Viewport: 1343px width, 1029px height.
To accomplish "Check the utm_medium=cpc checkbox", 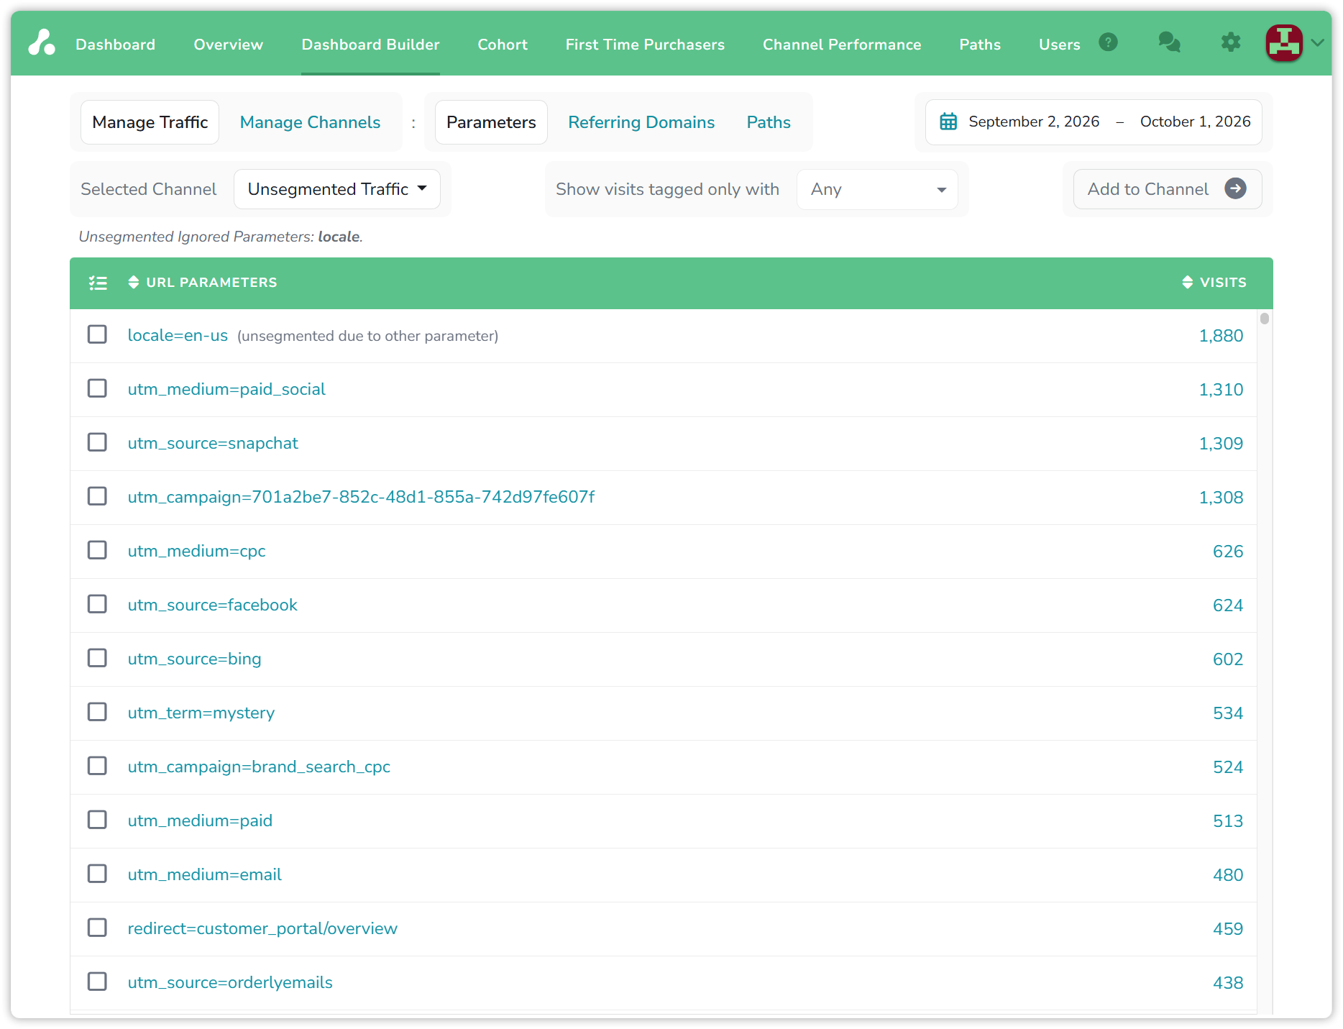I will click(97, 550).
